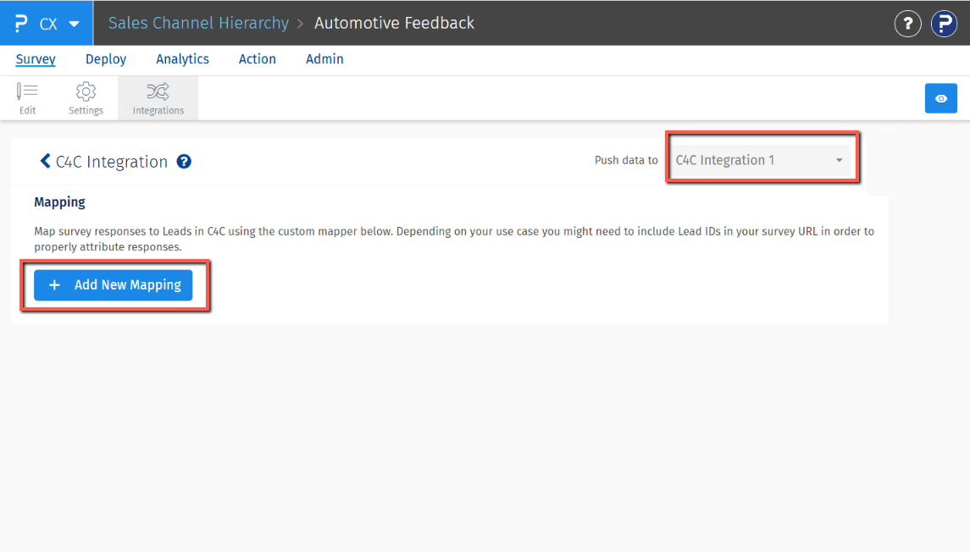Switch to the Action tab
Image resolution: width=970 pixels, height=552 pixels.
point(258,59)
